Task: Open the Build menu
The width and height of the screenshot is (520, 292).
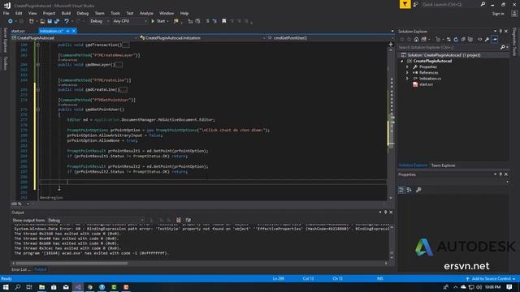Action: pyautogui.click(x=66, y=13)
